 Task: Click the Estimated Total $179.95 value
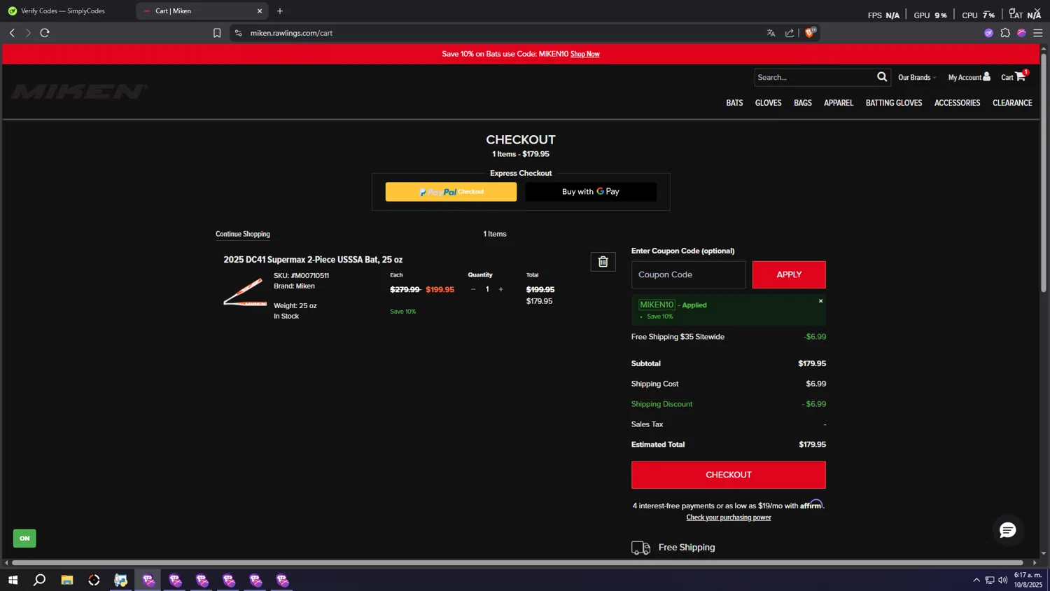(812, 445)
